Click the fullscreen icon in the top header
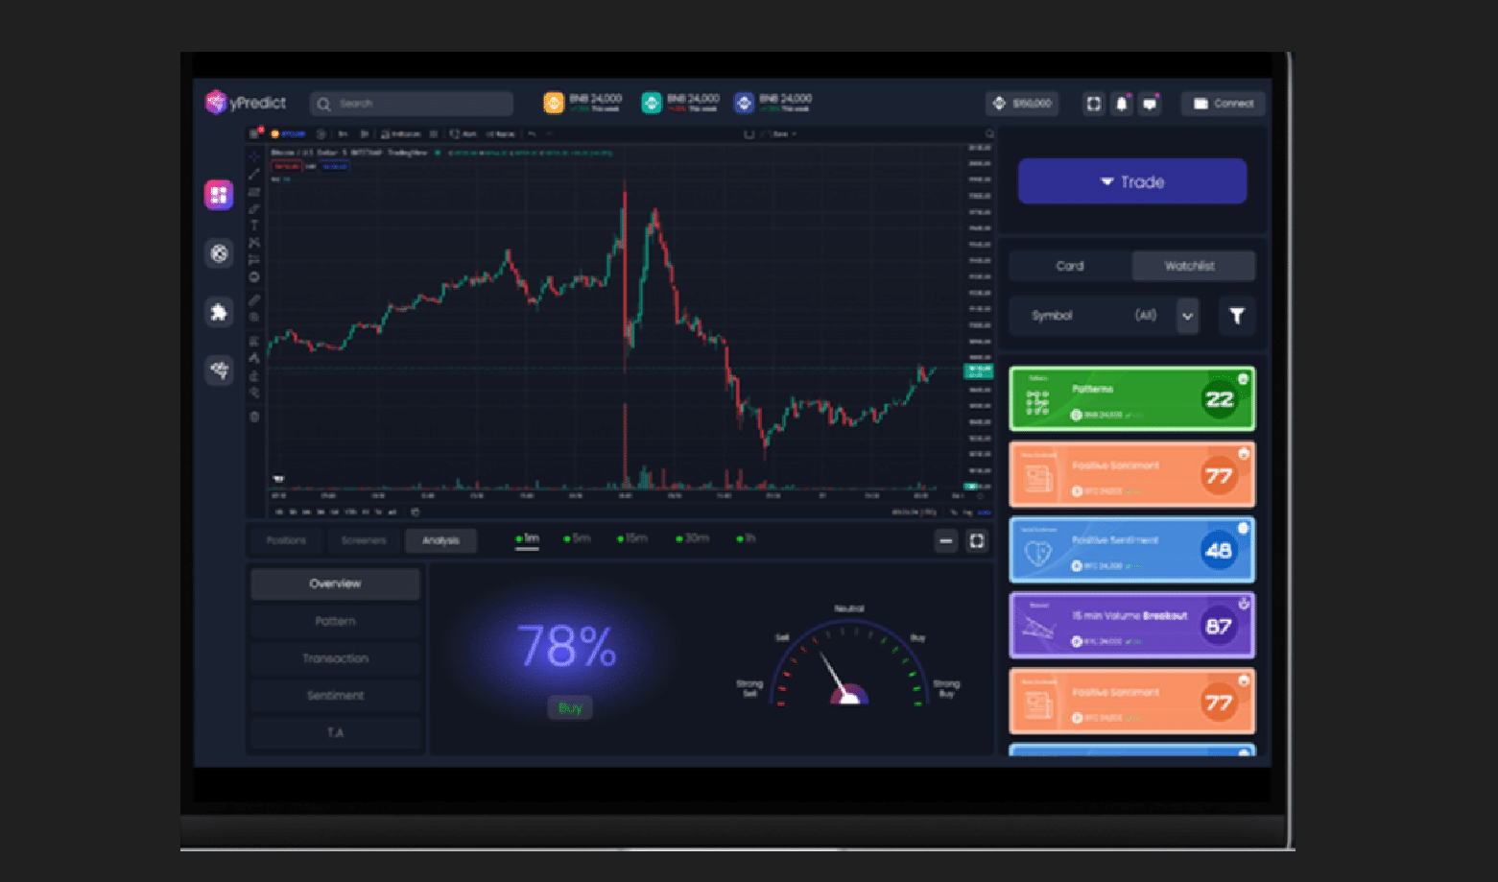This screenshot has width=1498, height=882. (1094, 104)
